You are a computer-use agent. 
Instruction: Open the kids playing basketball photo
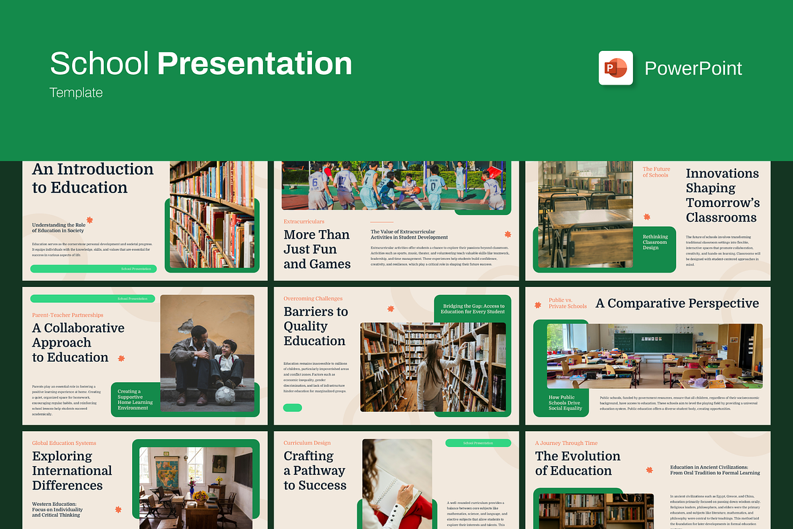pos(394,185)
